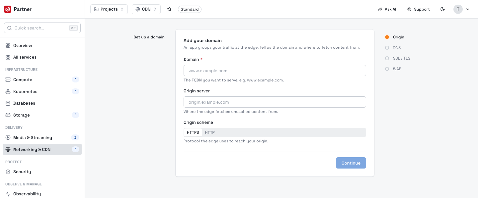478x198 pixels.
Task: Toggle dark mode with the moon icon
Action: [x=442, y=9]
